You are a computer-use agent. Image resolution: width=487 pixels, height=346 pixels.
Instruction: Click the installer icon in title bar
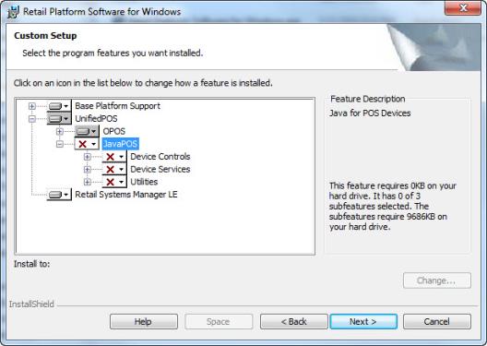coord(13,12)
